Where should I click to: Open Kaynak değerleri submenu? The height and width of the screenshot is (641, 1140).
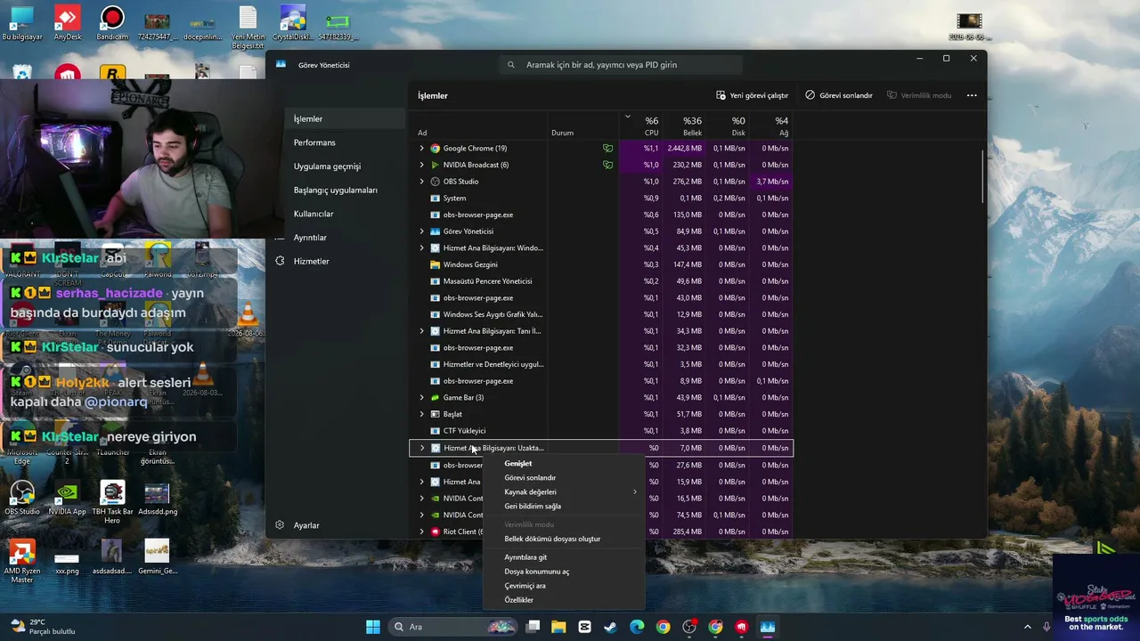tap(563, 492)
